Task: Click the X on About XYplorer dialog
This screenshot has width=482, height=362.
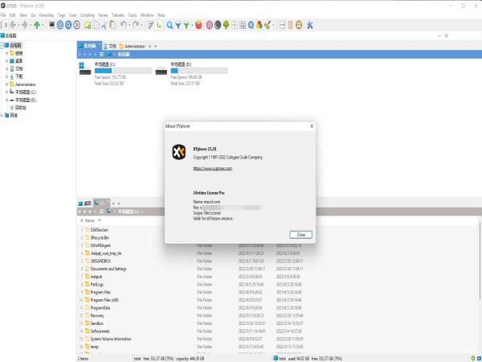Action: pos(312,126)
